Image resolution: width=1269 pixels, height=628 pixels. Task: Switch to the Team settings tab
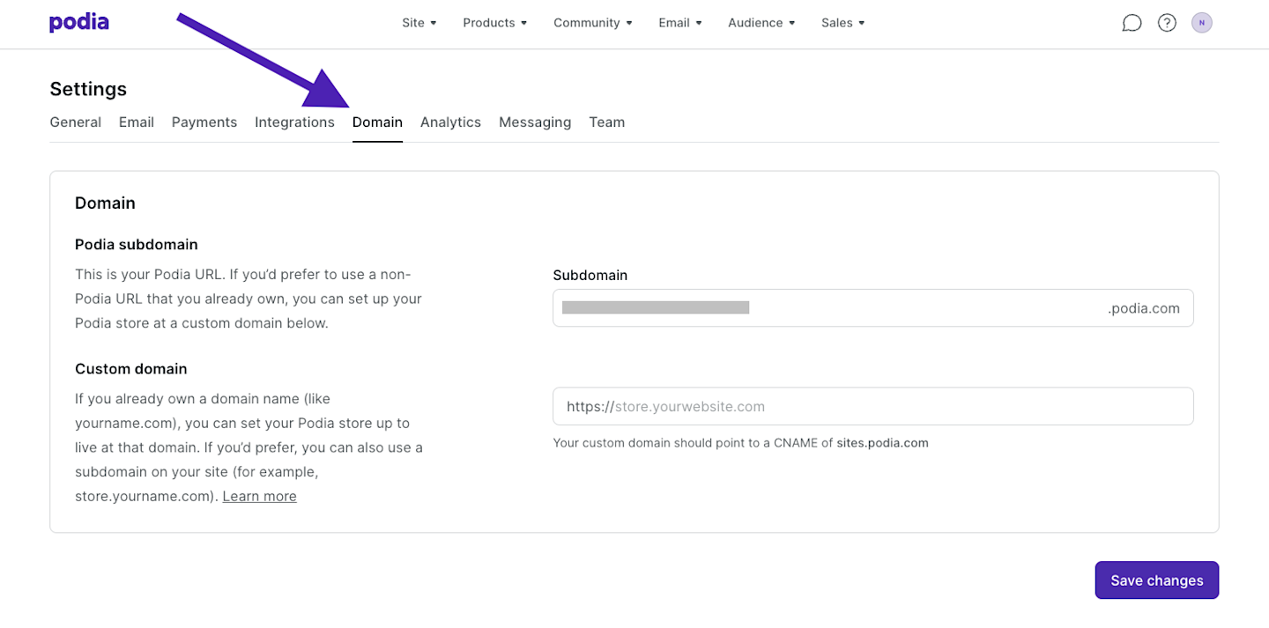606,122
